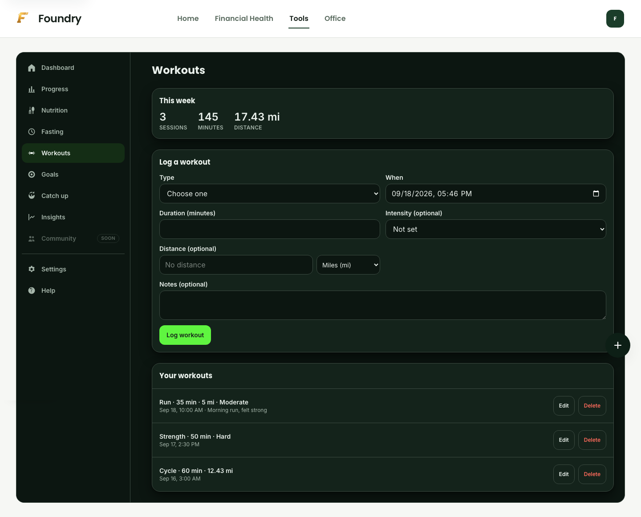Go to the Office nav tab
Viewport: 641px width, 517px height.
point(335,18)
